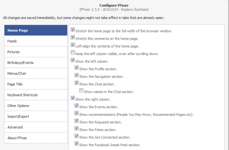Image resolution: width=229 pixels, height=150 pixels.
Task: Disable left-align contents of home page
Action: pos(73,45)
